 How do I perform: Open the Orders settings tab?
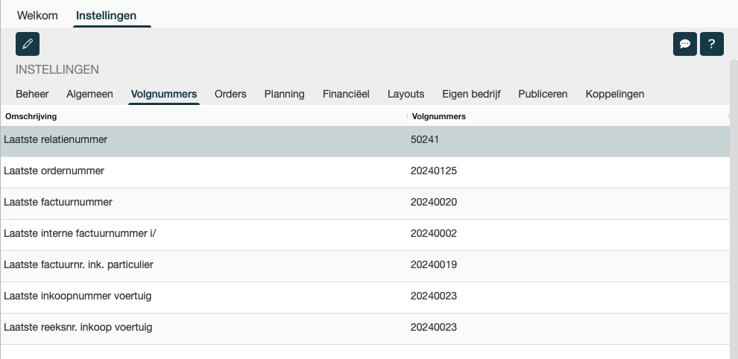click(x=230, y=94)
